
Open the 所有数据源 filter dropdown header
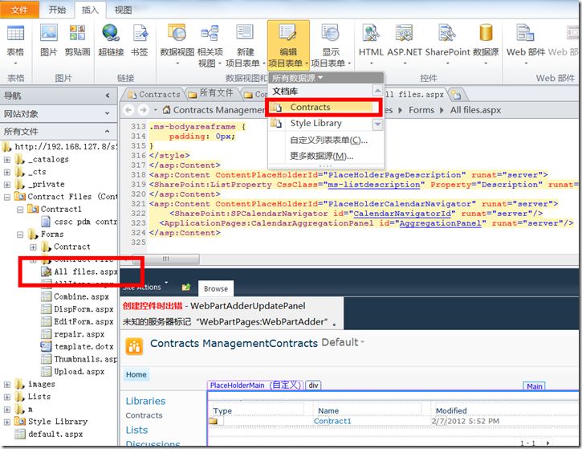[x=297, y=78]
